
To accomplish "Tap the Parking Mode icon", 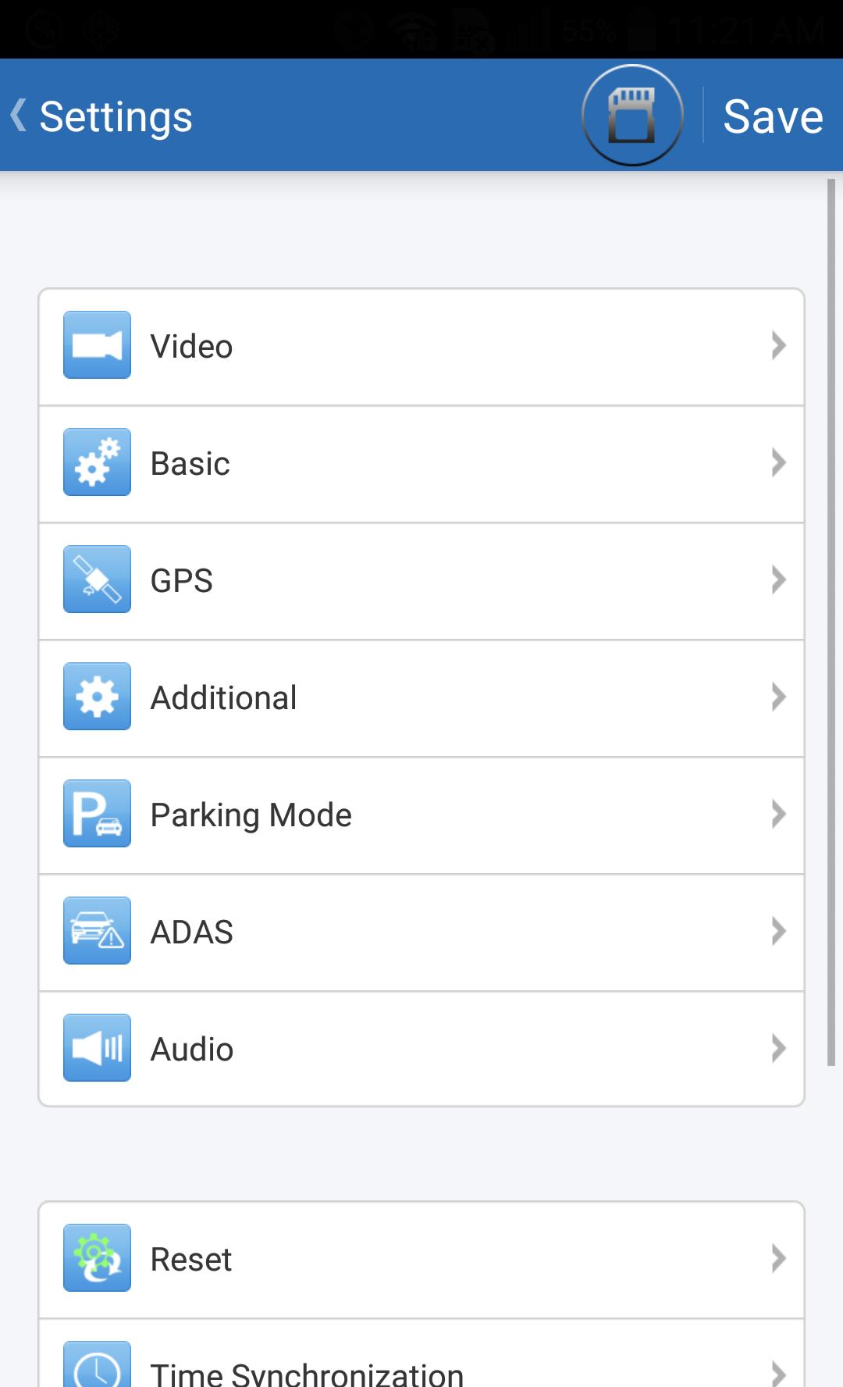I will (x=97, y=814).
